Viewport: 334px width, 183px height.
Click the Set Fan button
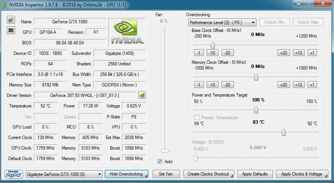[166, 174]
